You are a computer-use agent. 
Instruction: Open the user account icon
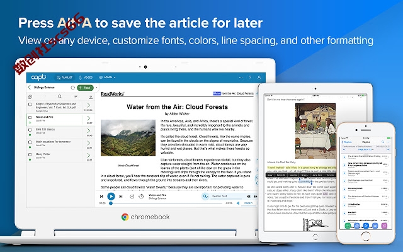(x=259, y=77)
